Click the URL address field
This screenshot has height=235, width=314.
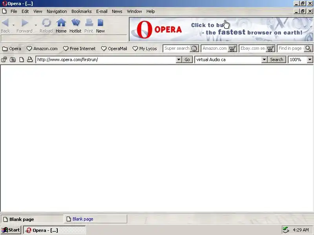106,60
